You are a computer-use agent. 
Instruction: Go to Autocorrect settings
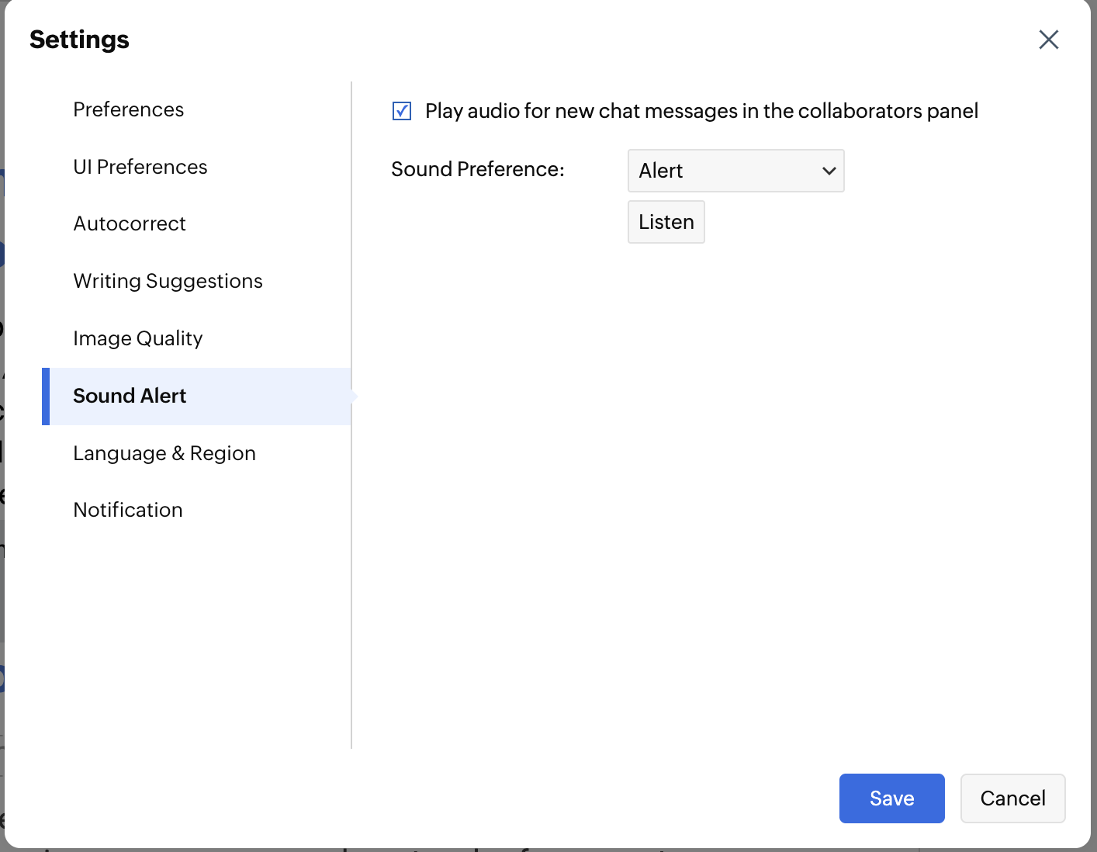coord(130,223)
